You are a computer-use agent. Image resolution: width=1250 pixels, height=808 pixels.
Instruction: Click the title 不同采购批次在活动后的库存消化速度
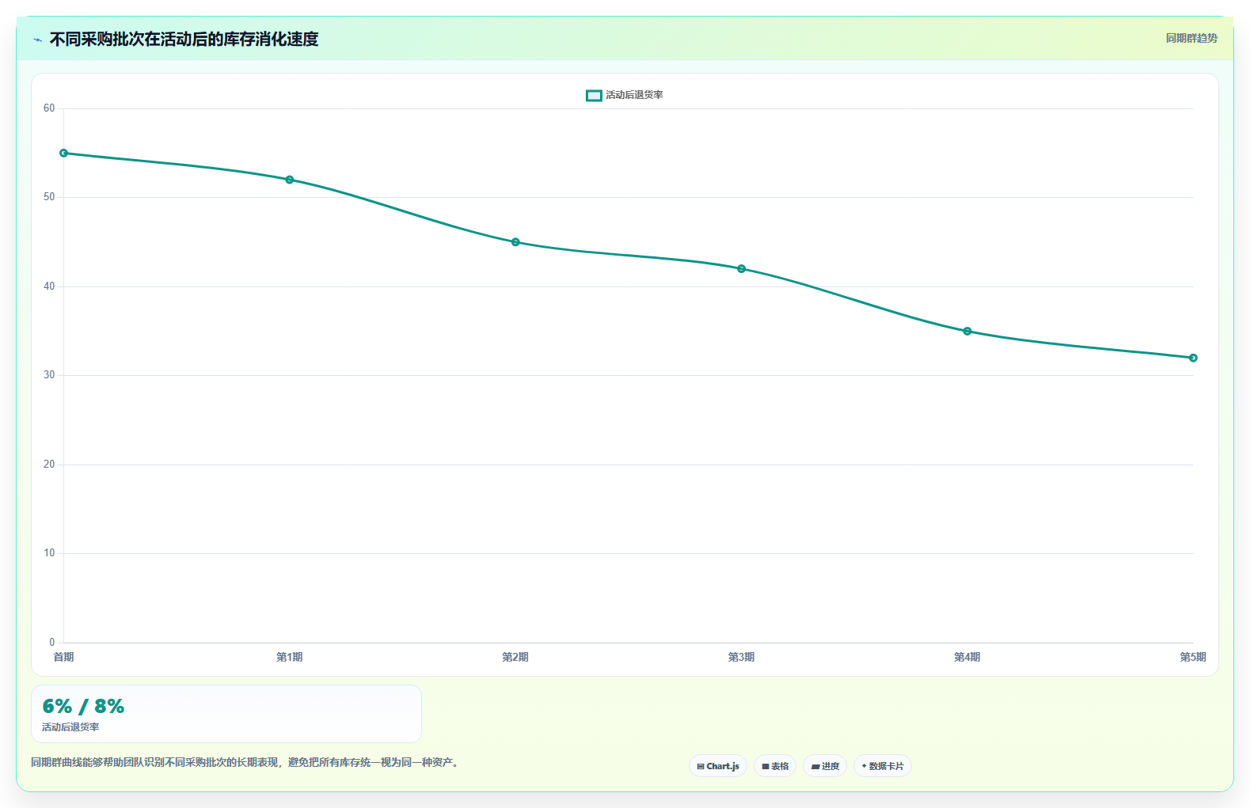click(184, 39)
